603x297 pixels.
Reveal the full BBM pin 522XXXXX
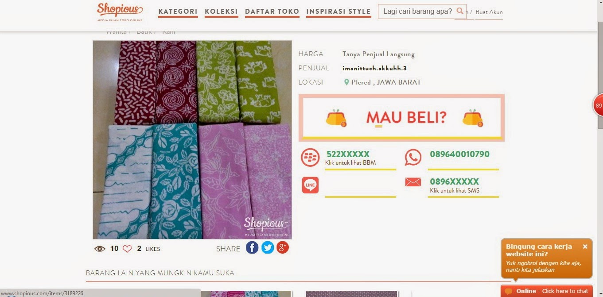[x=348, y=154]
